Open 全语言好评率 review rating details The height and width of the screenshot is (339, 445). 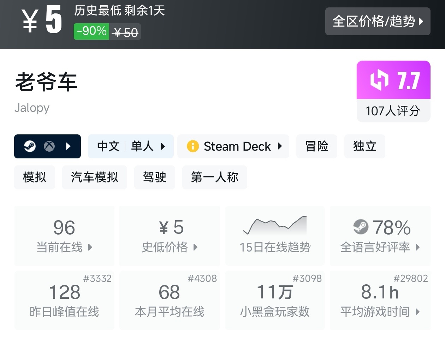380,236
